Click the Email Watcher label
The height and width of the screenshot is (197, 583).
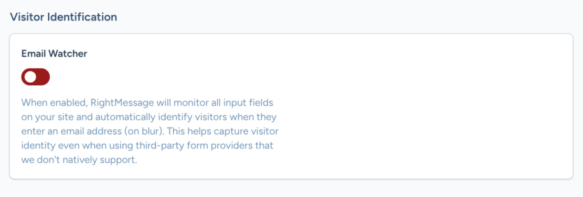54,54
